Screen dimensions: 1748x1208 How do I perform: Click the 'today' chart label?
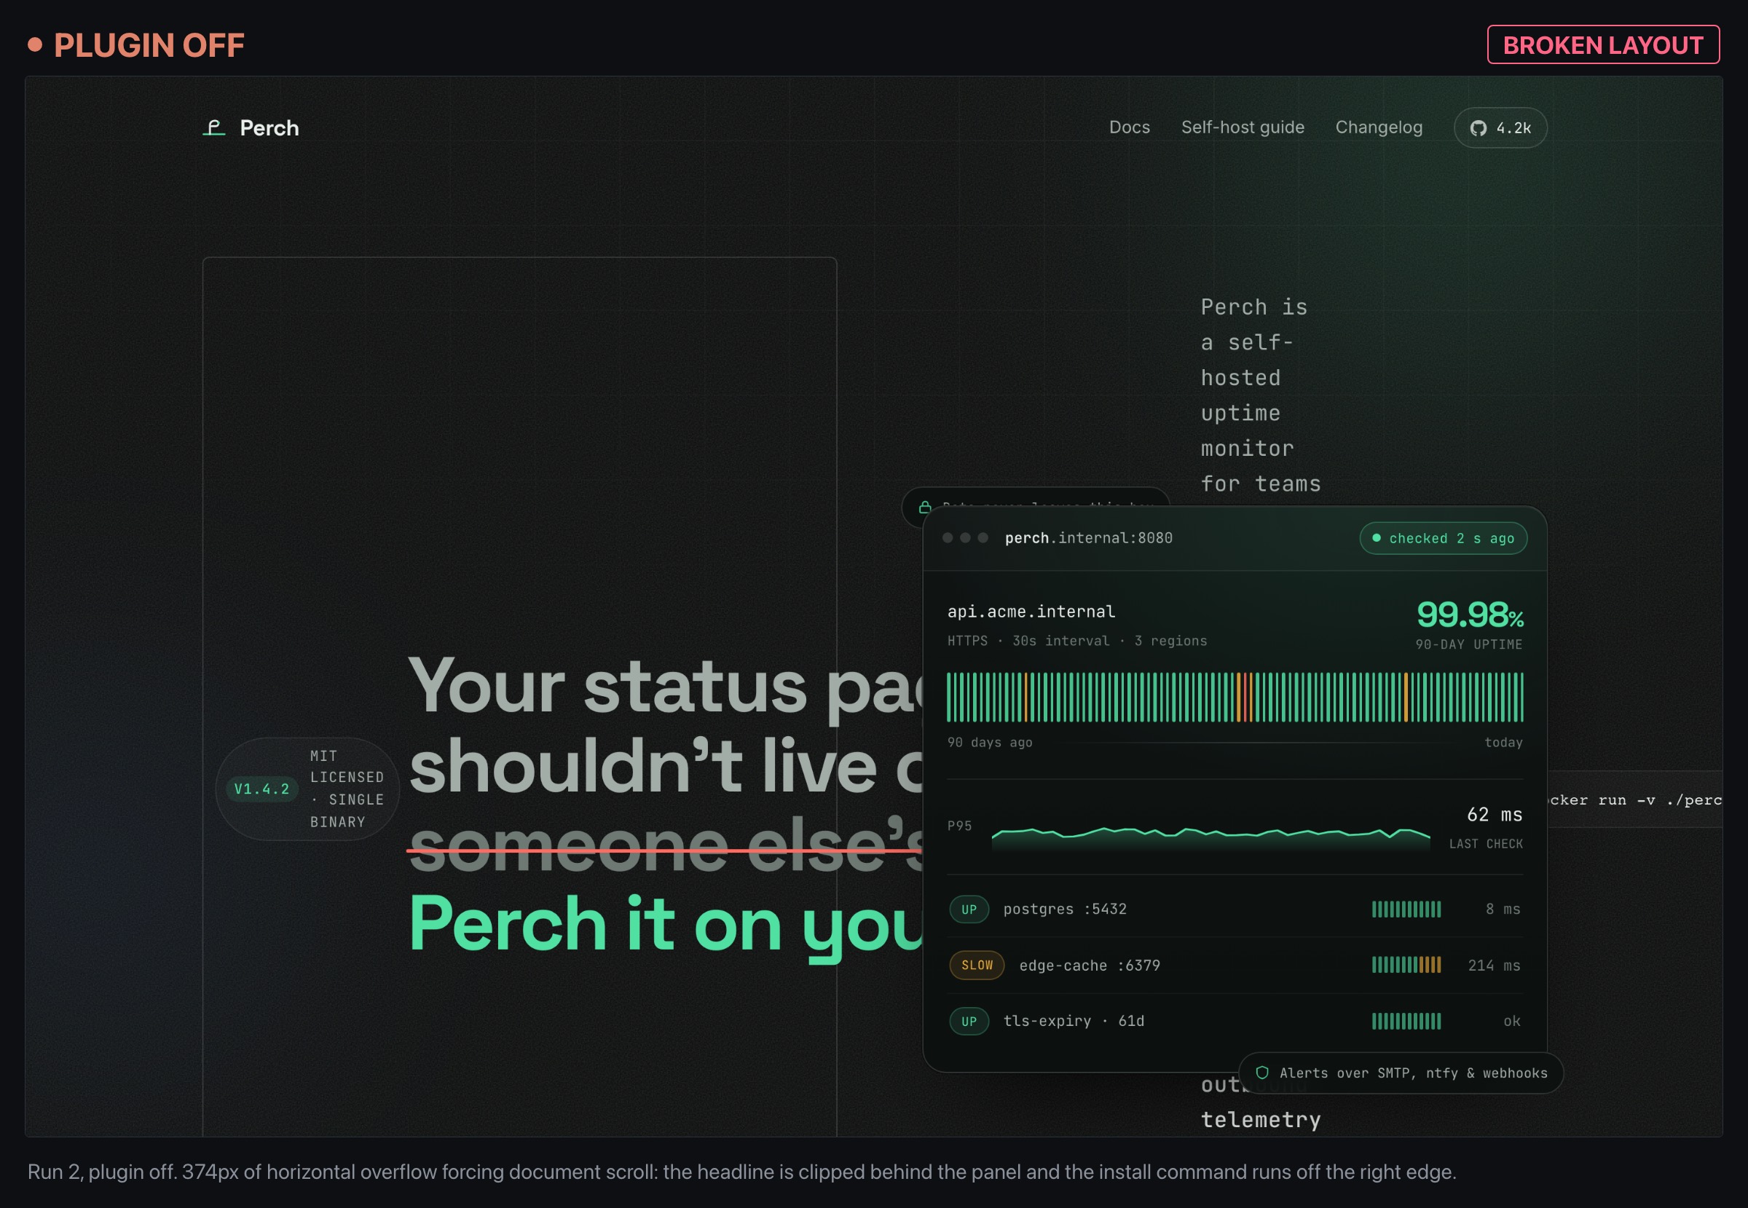(1503, 743)
